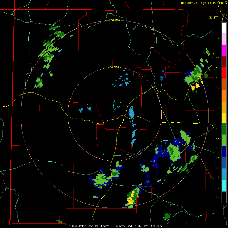
Task: Select the magenta swatch in the legend
Action: (x=224, y=50)
